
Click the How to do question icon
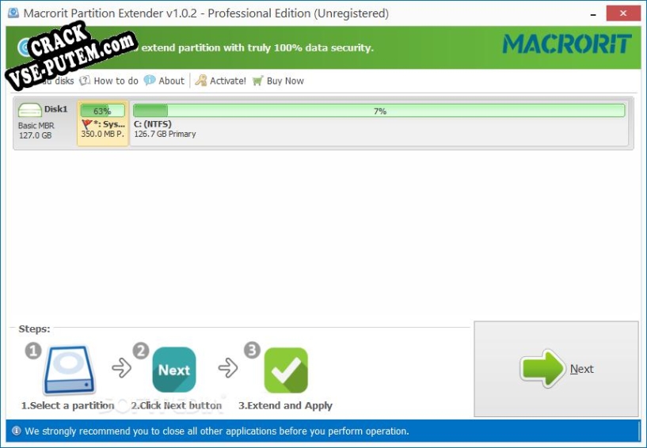click(x=85, y=81)
